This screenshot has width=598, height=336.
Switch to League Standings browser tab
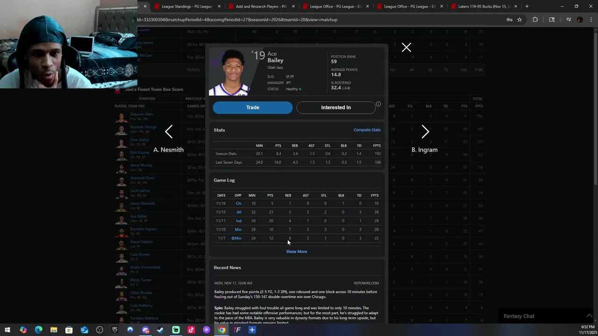click(186, 7)
